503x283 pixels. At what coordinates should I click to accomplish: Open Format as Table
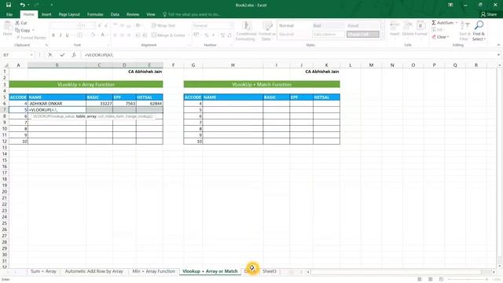click(267, 31)
